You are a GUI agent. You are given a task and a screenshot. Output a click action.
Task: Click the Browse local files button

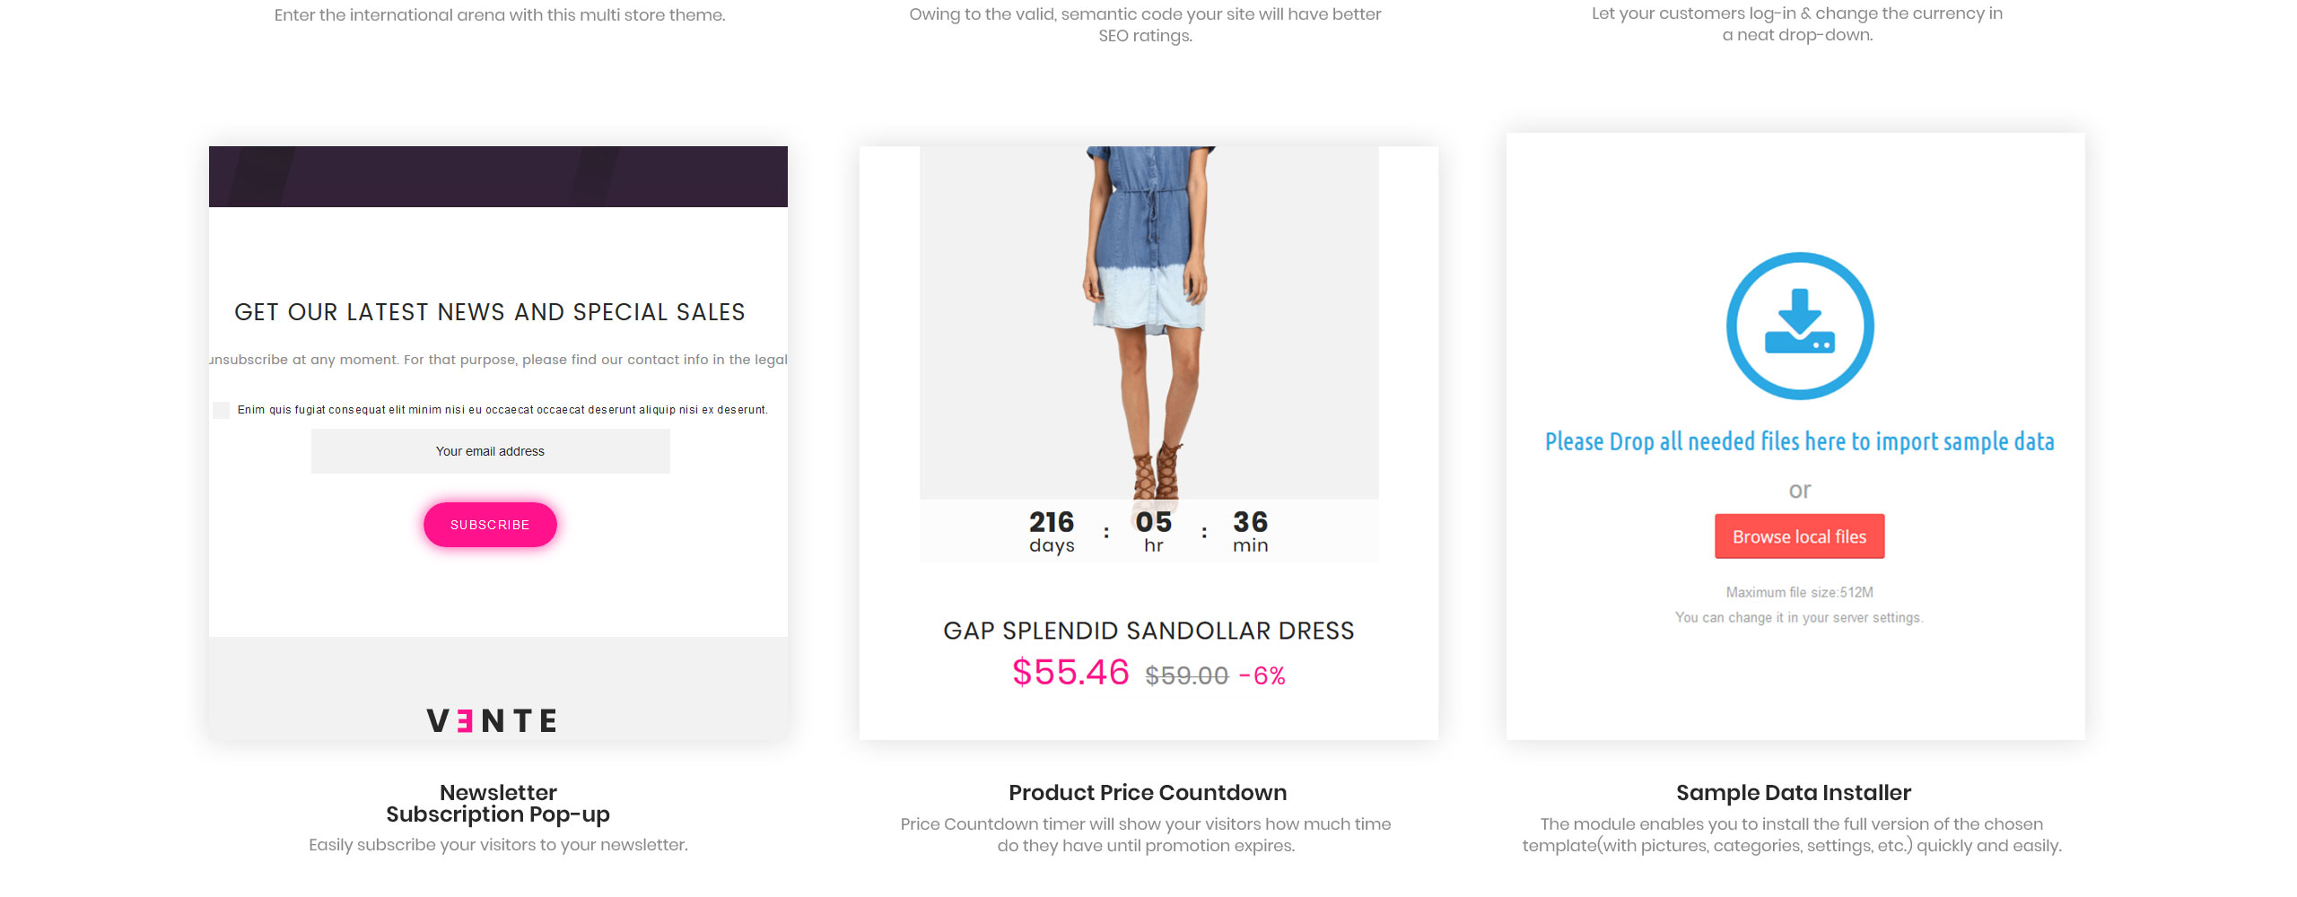point(1799,536)
